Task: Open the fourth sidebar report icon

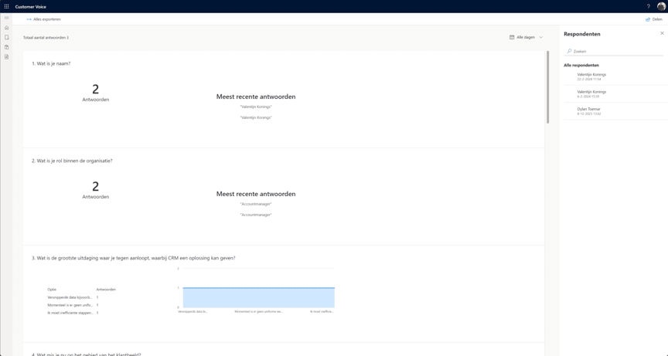Action: [6, 56]
